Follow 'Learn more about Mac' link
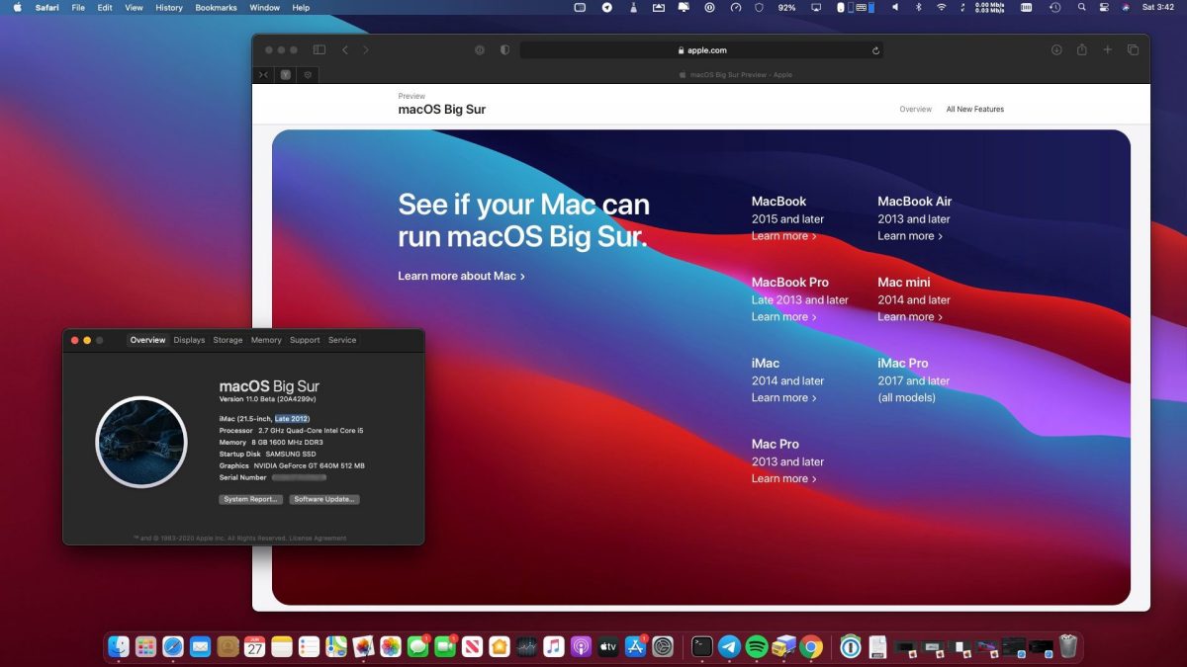Screen dimensions: 1187x667 [461, 276]
